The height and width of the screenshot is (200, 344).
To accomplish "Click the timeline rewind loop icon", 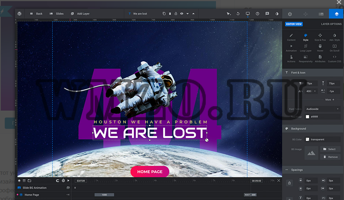I will (x=58, y=181).
